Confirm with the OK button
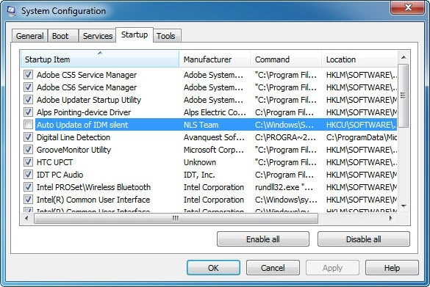The image size is (430, 287). coord(213,268)
